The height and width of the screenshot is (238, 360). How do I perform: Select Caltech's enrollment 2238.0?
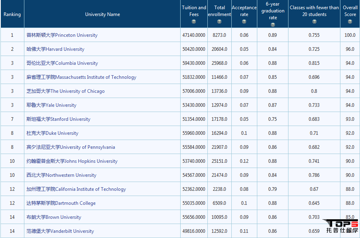(x=219, y=189)
